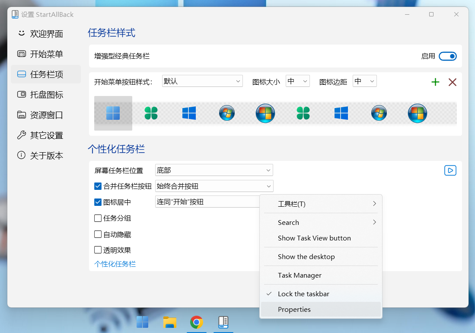
Task: Select 任务栏项 in the sidebar
Action: [x=46, y=74]
